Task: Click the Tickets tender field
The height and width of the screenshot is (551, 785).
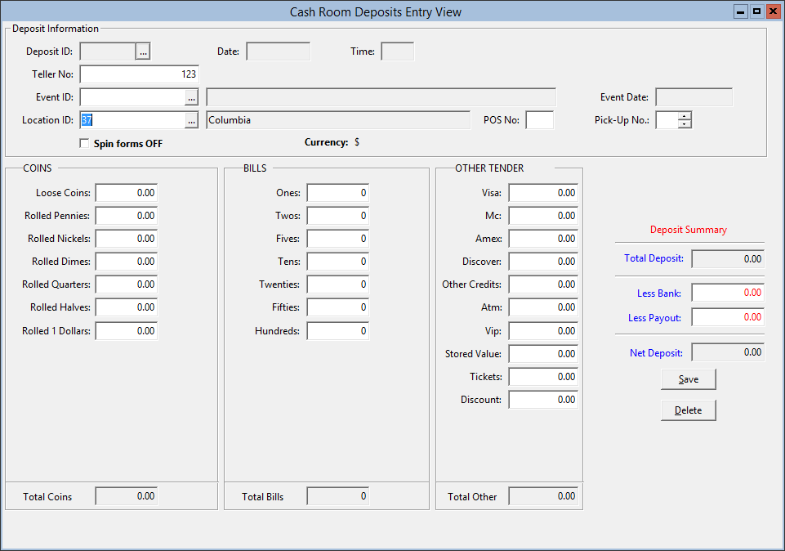Action: click(543, 377)
